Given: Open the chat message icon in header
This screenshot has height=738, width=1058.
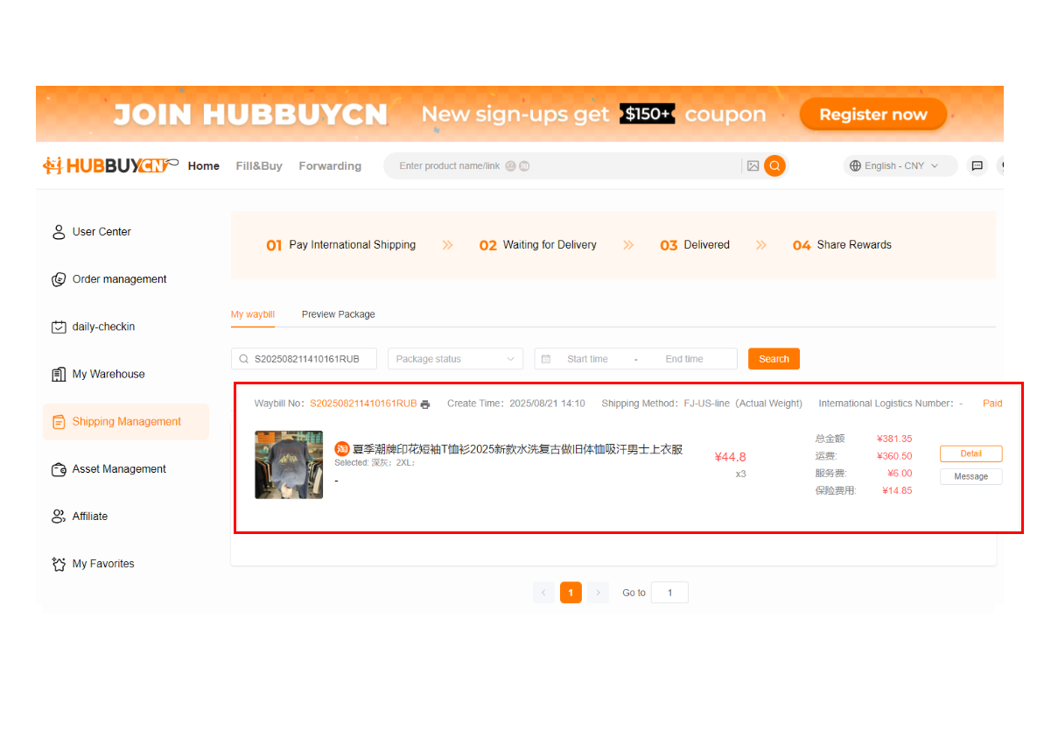Looking at the screenshot, I should pyautogui.click(x=977, y=166).
